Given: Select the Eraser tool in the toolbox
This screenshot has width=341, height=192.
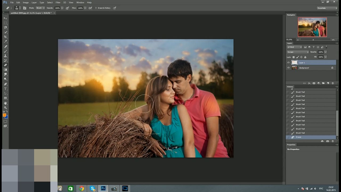Looking at the screenshot, I should [5, 65].
